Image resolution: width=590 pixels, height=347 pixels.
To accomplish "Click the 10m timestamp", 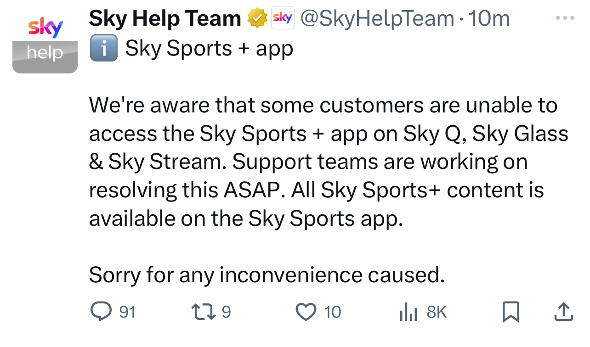I will 488,19.
